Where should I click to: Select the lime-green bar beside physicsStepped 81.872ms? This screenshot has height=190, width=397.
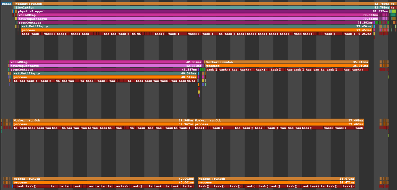click(x=394, y=11)
